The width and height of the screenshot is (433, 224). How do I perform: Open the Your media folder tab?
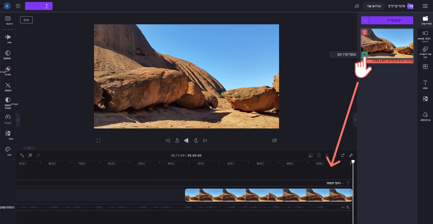(x=425, y=20)
